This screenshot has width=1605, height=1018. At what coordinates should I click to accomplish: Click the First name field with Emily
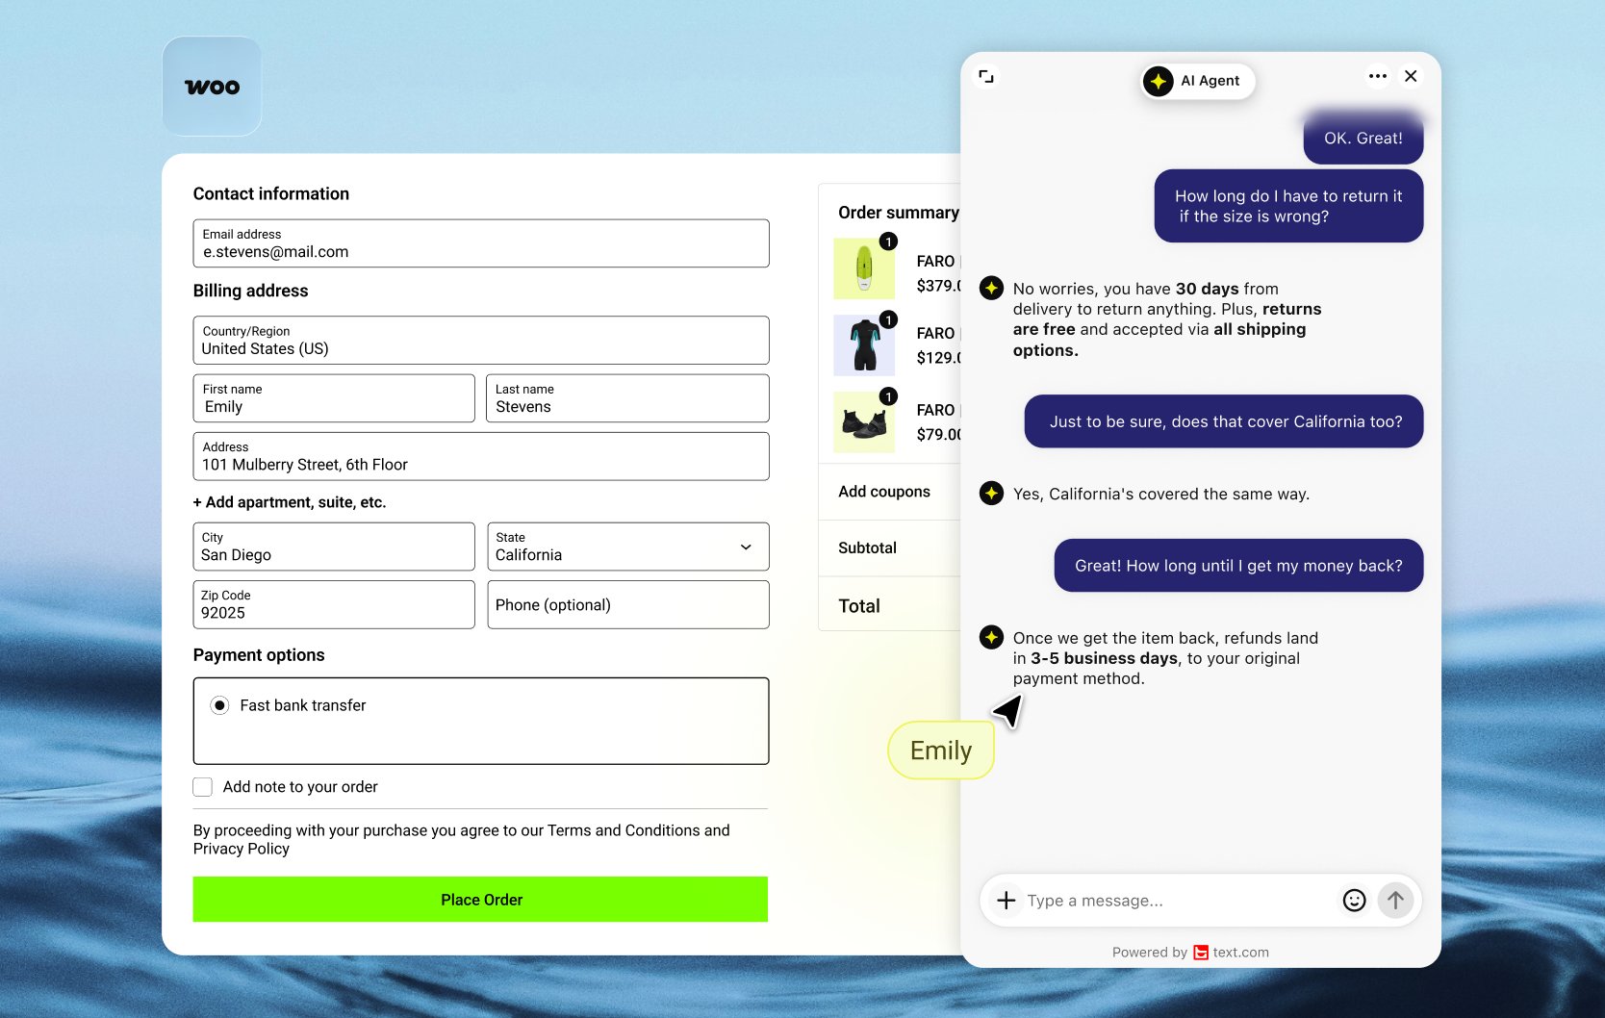(x=334, y=398)
